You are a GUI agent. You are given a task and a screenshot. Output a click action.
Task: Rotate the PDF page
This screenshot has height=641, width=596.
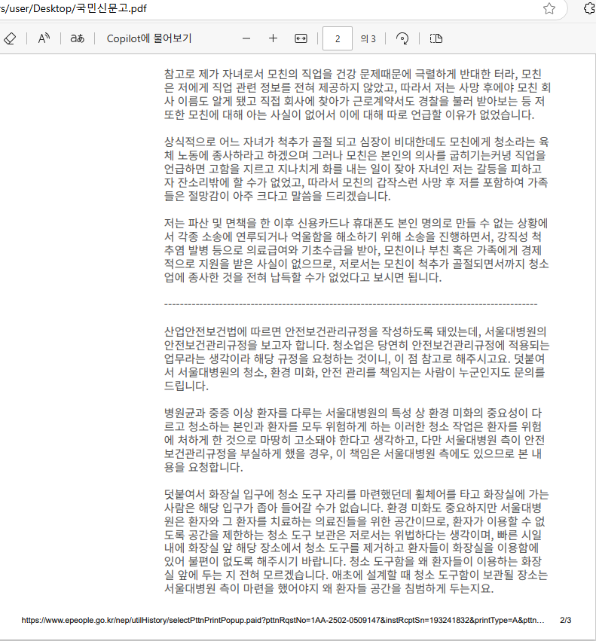point(402,38)
